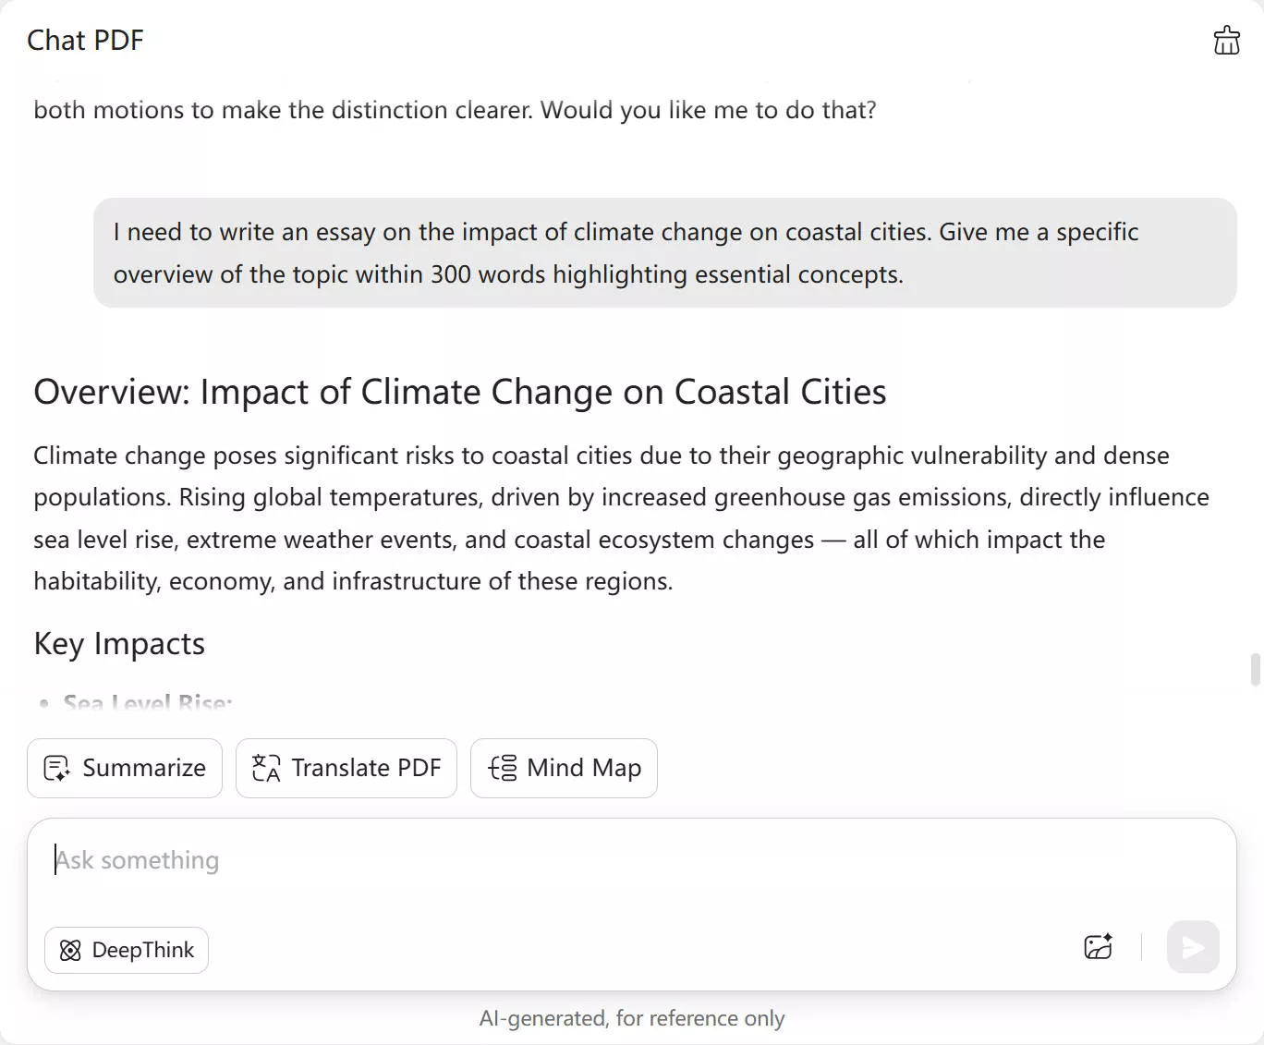This screenshot has width=1264, height=1045.
Task: Click the Mind Map branch icon
Action: pyautogui.click(x=502, y=768)
